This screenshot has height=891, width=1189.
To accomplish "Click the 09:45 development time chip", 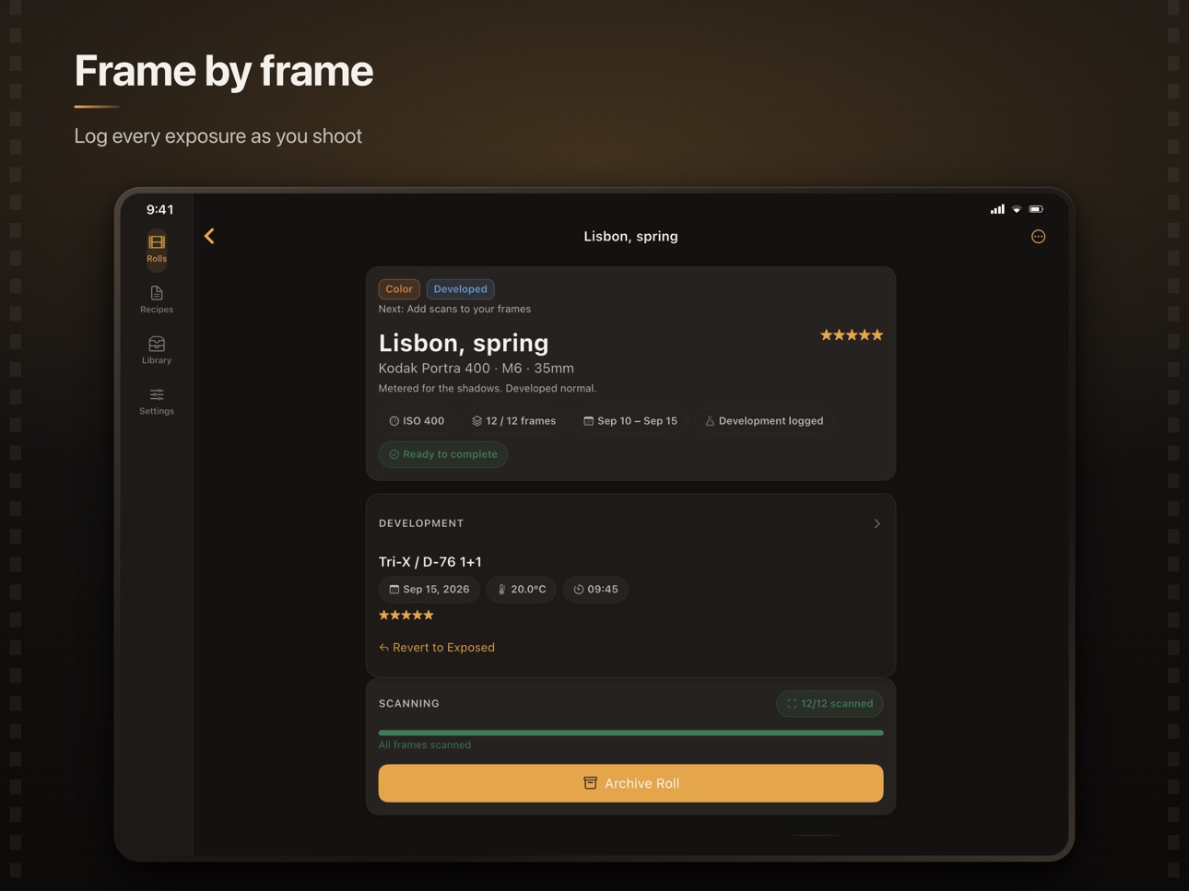I will pos(595,590).
